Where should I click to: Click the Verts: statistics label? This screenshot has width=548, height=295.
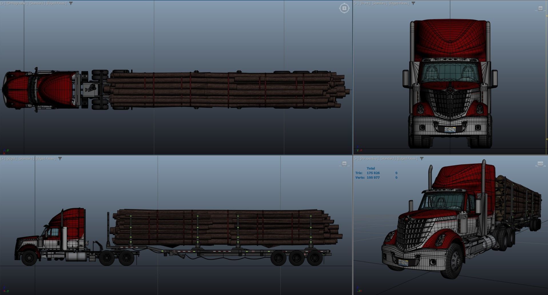tap(360, 177)
